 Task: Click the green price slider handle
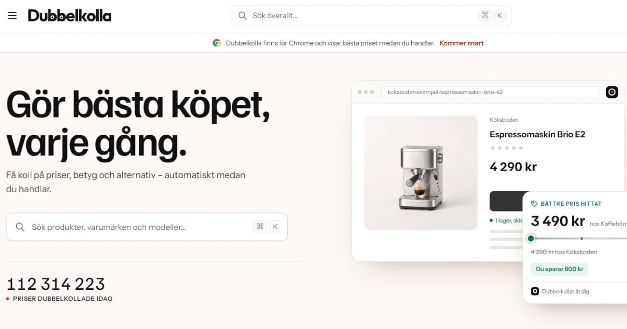click(x=531, y=239)
